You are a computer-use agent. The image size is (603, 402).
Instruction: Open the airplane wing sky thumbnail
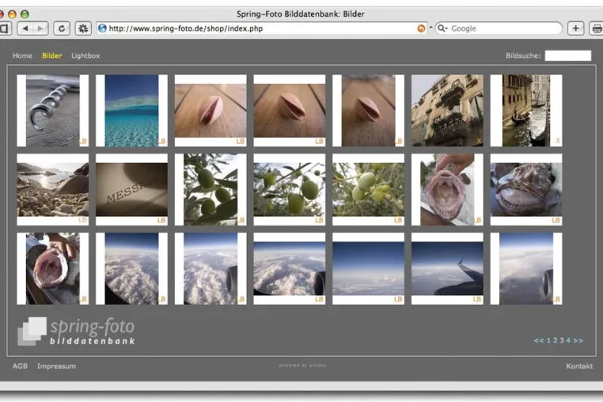coord(447,268)
